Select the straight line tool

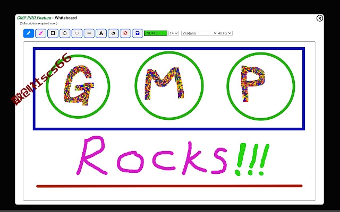[89, 33]
